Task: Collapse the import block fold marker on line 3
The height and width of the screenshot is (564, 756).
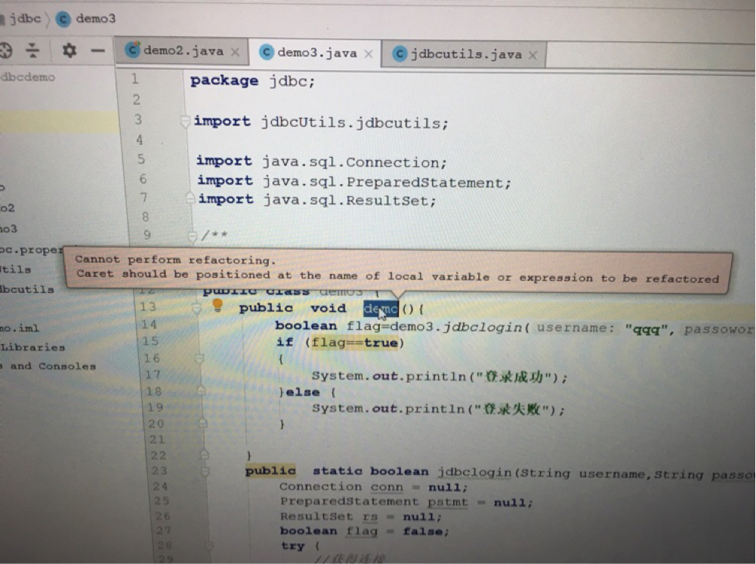Action: click(185, 121)
